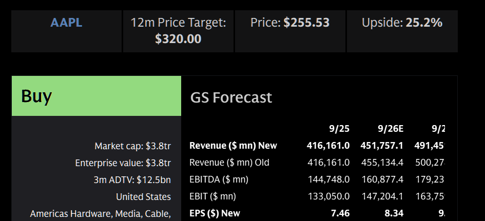Click the green Buy rating badge
Image resolution: width=485 pixels, height=221 pixels.
click(x=96, y=96)
